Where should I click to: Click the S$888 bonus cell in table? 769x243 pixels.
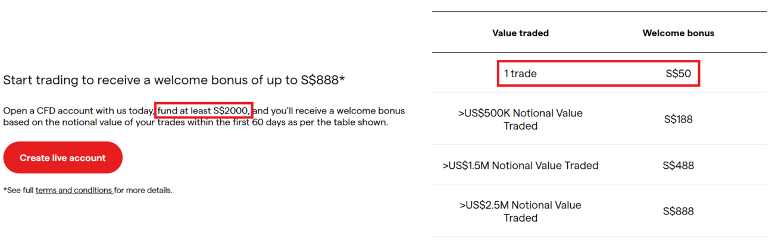[678, 212]
